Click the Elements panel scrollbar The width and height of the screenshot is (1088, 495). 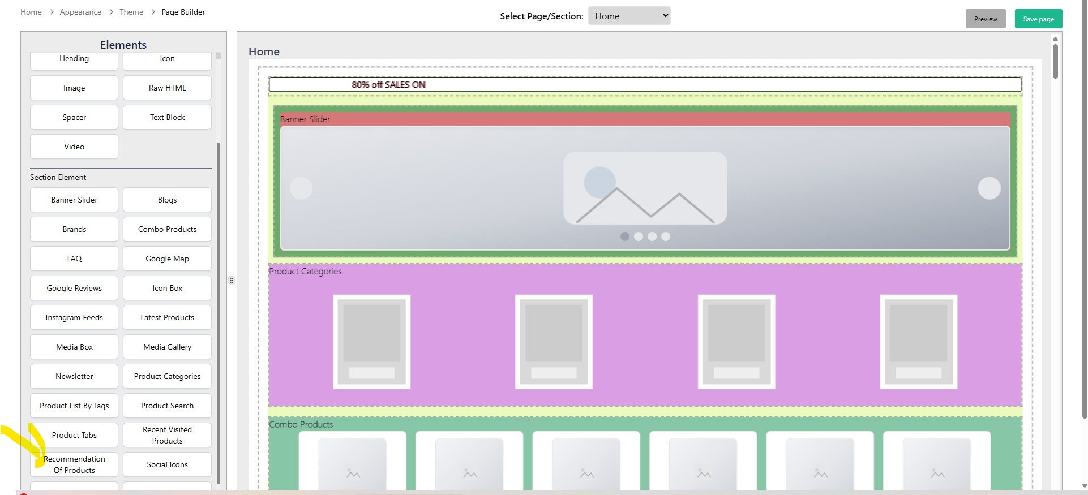click(219, 313)
